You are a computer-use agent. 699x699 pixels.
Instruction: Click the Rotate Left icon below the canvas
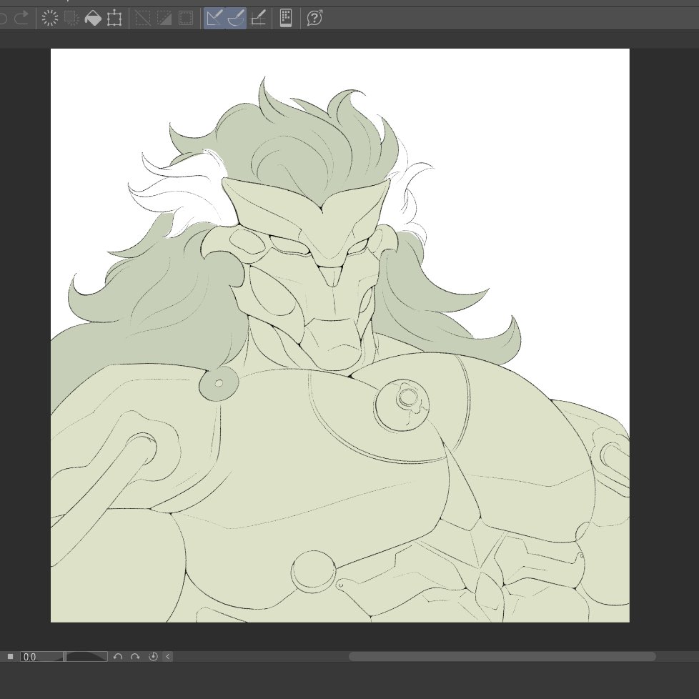118,657
